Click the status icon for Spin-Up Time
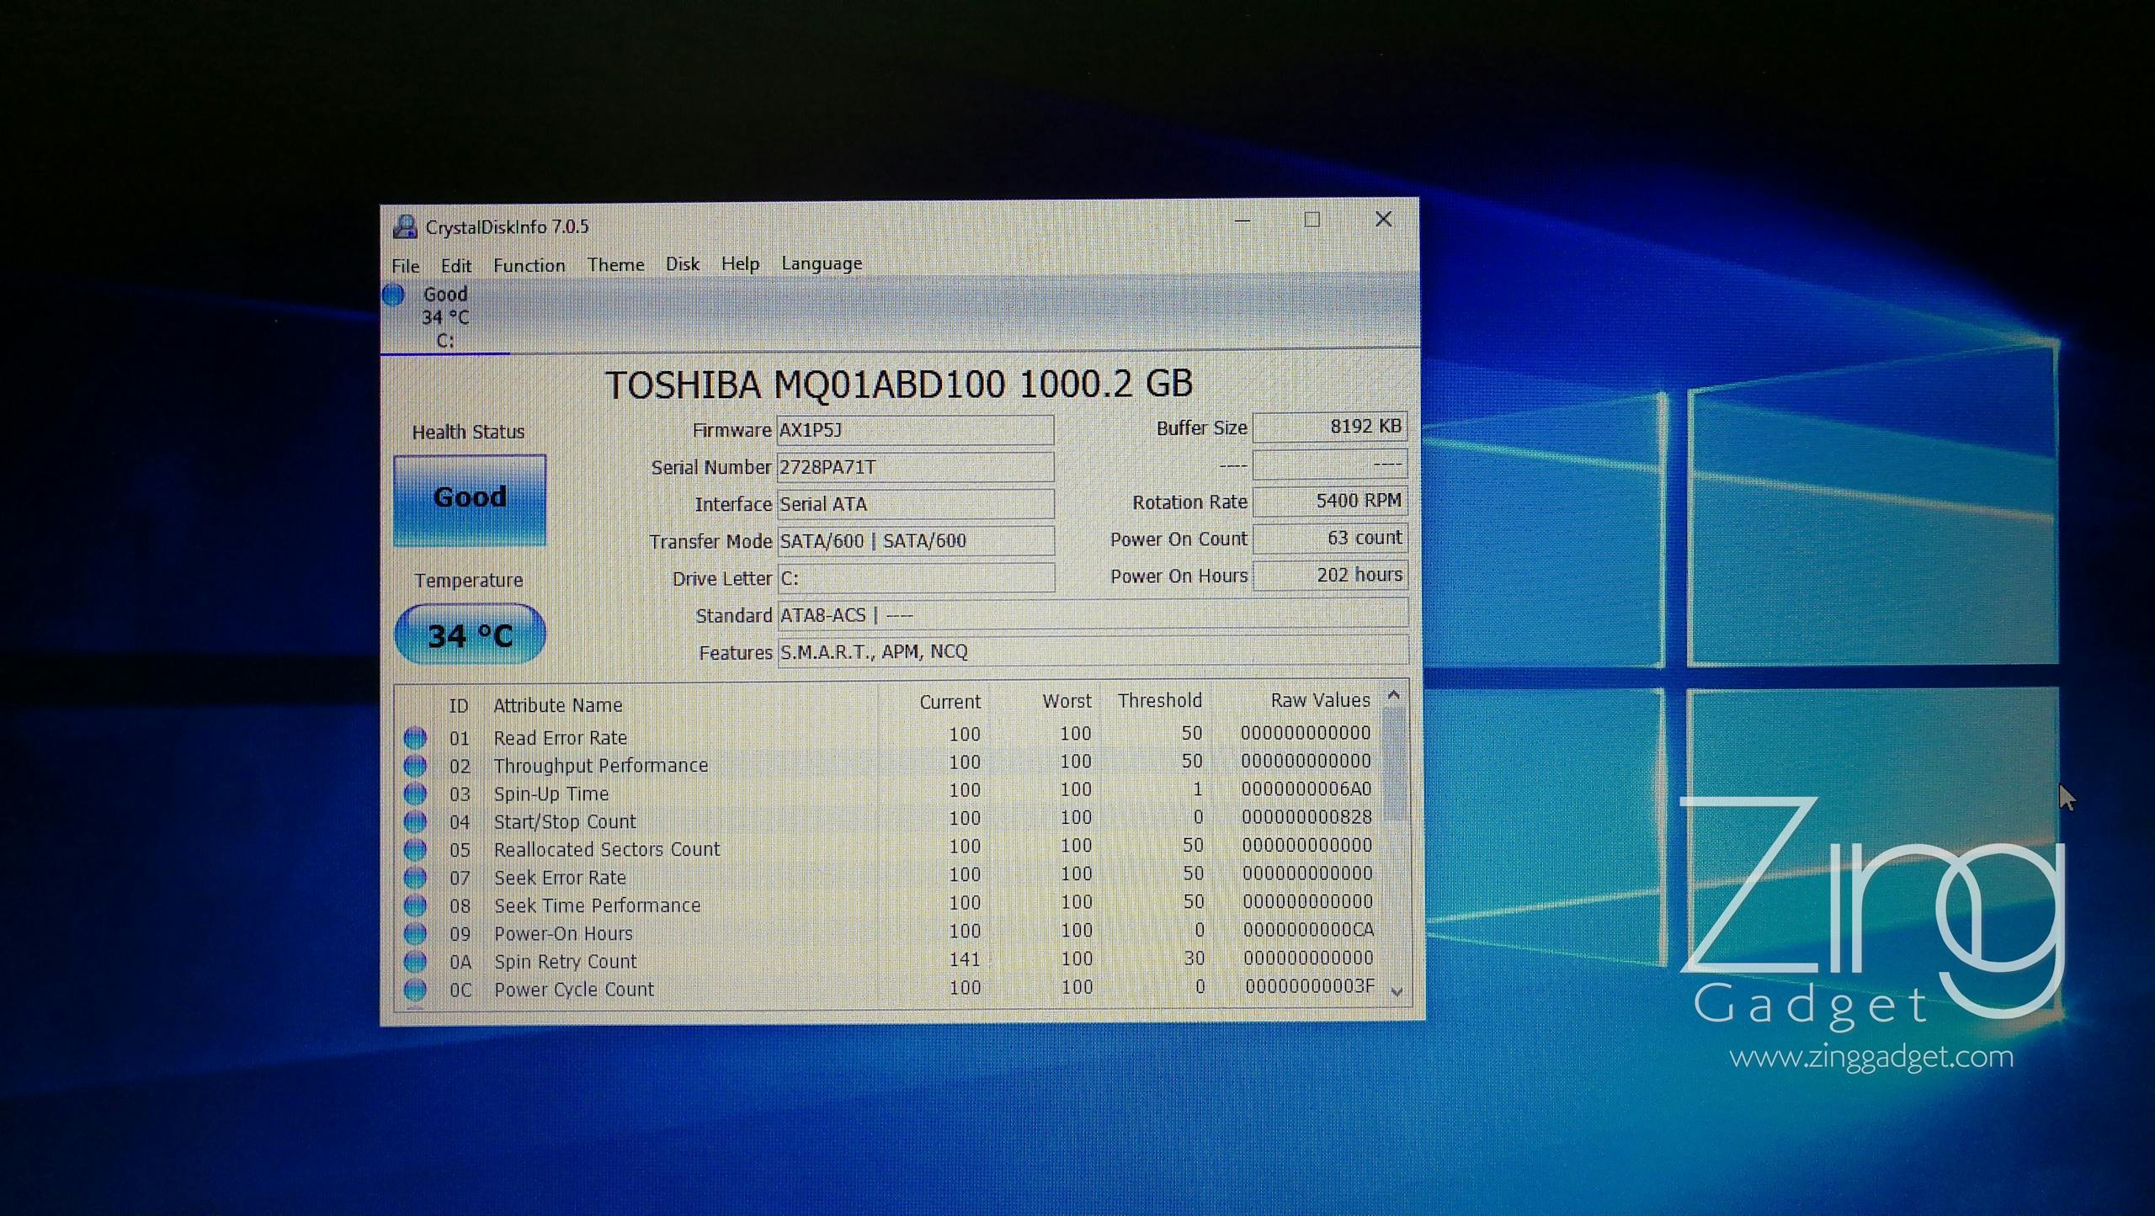Screen dimensions: 2155x1216 pyautogui.click(x=415, y=794)
